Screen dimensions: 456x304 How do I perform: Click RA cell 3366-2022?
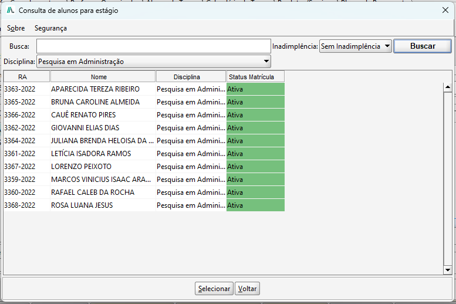tap(27, 115)
